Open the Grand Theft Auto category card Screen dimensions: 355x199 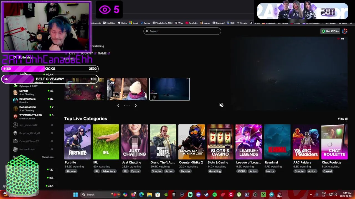tap(163, 142)
